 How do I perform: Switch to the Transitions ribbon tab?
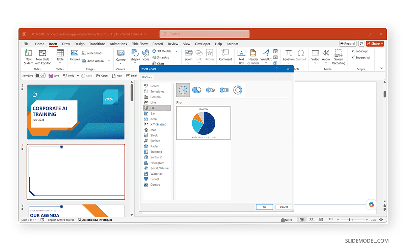[97, 44]
